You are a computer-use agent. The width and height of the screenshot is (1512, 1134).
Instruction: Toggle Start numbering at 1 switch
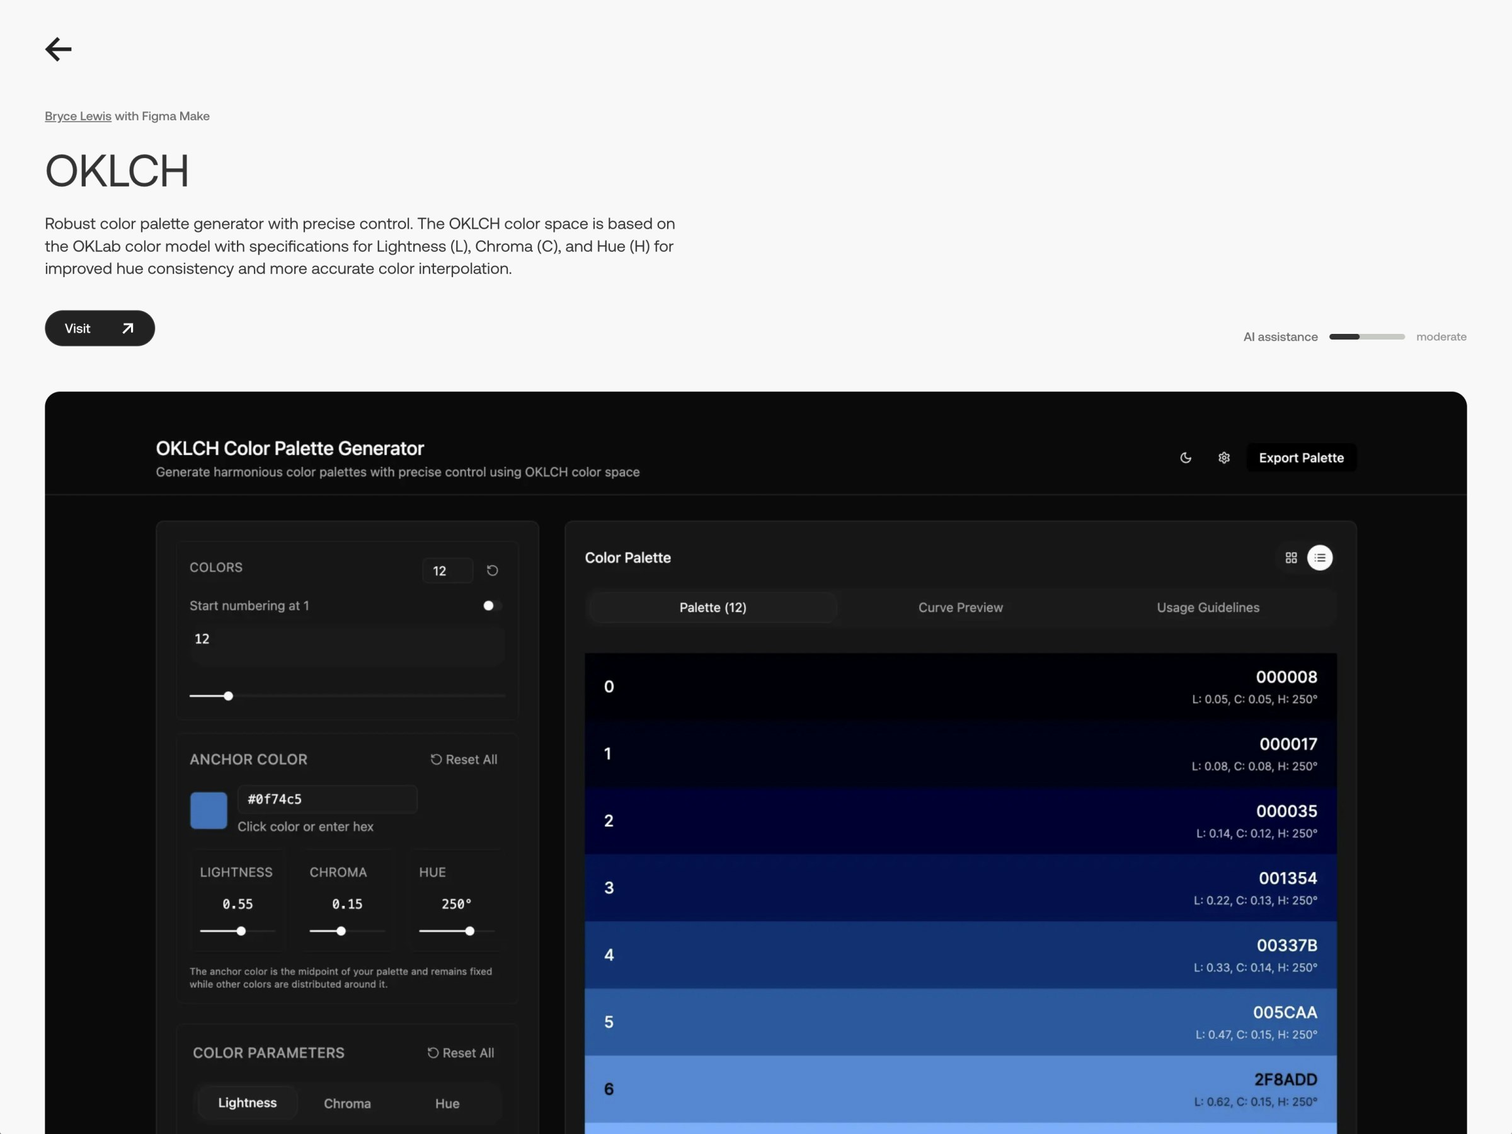(492, 605)
